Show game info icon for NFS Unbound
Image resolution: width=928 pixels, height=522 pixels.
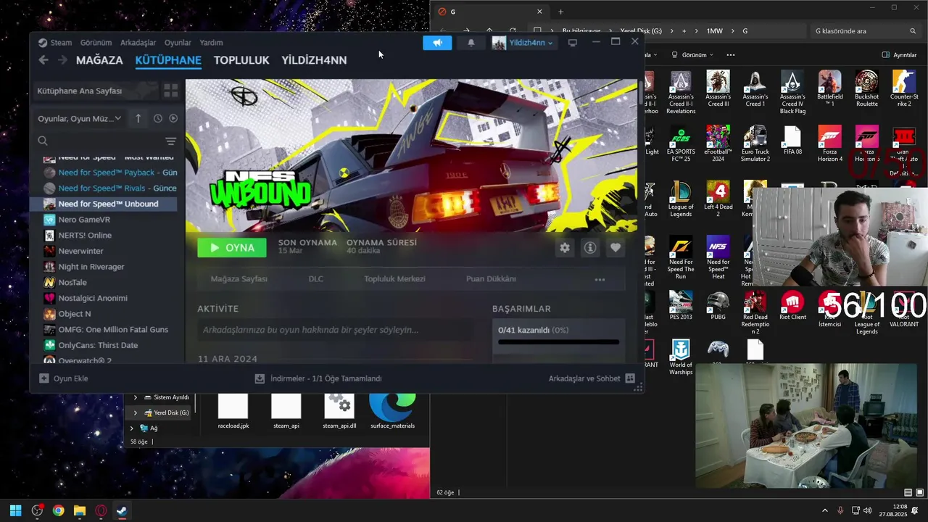590,248
